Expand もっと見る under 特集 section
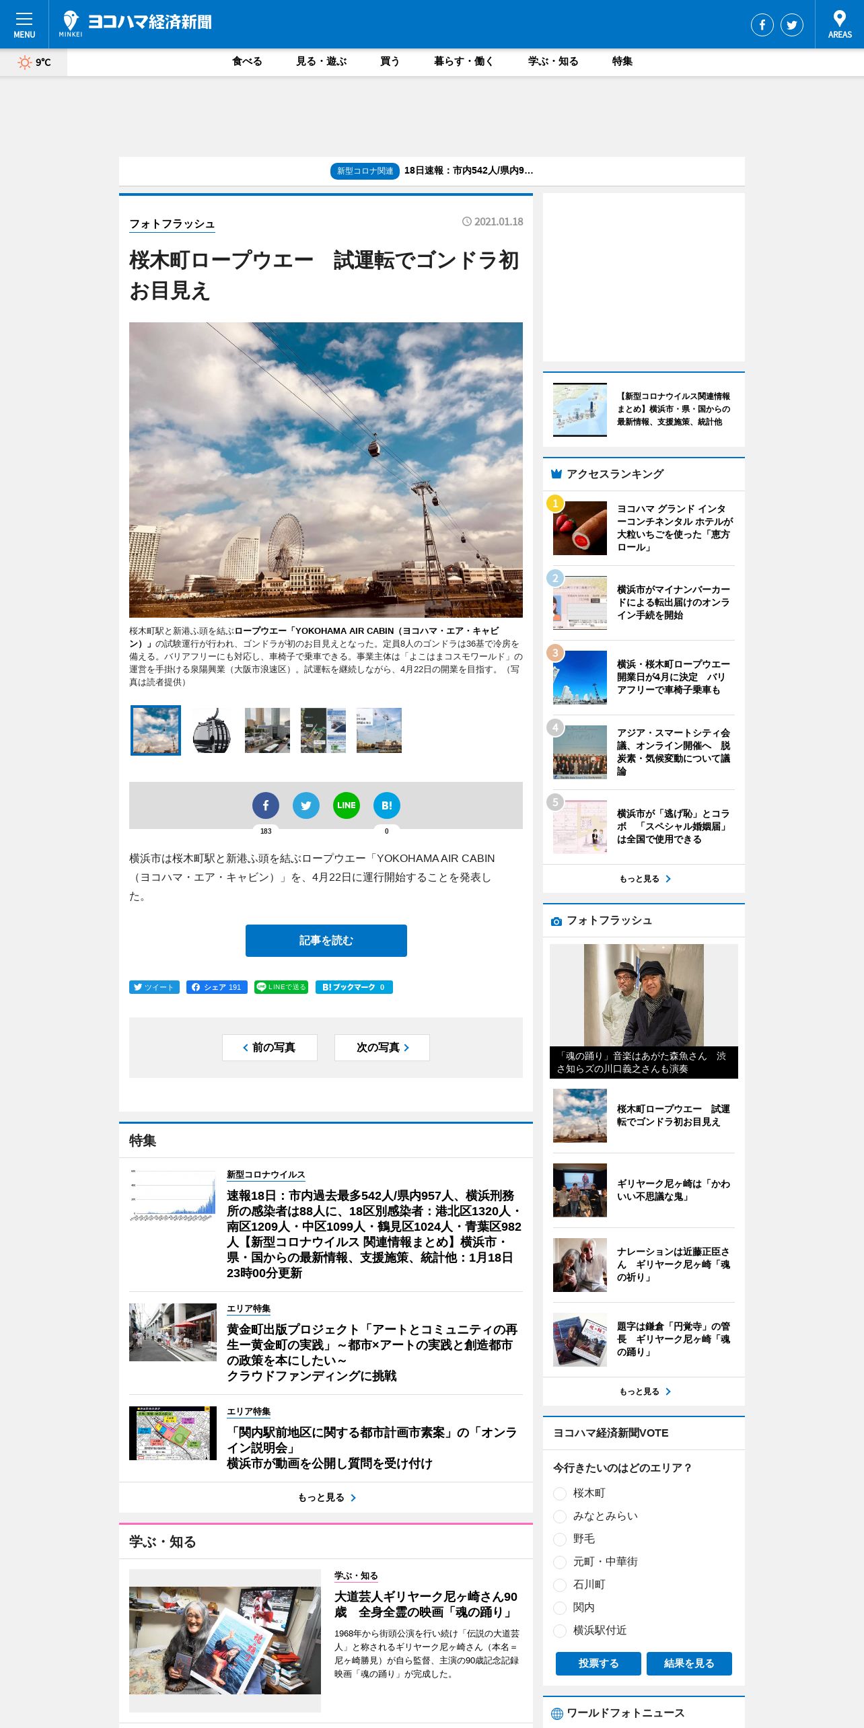 coord(326,1497)
